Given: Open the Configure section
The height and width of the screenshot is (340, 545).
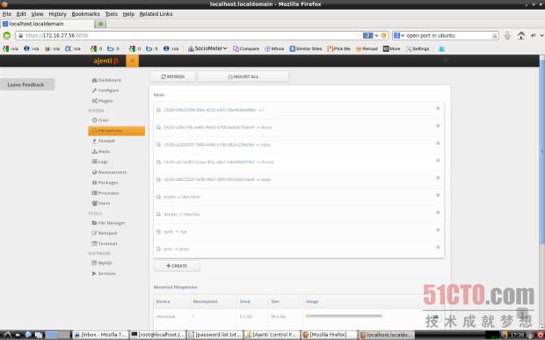Looking at the screenshot, I should point(105,90).
